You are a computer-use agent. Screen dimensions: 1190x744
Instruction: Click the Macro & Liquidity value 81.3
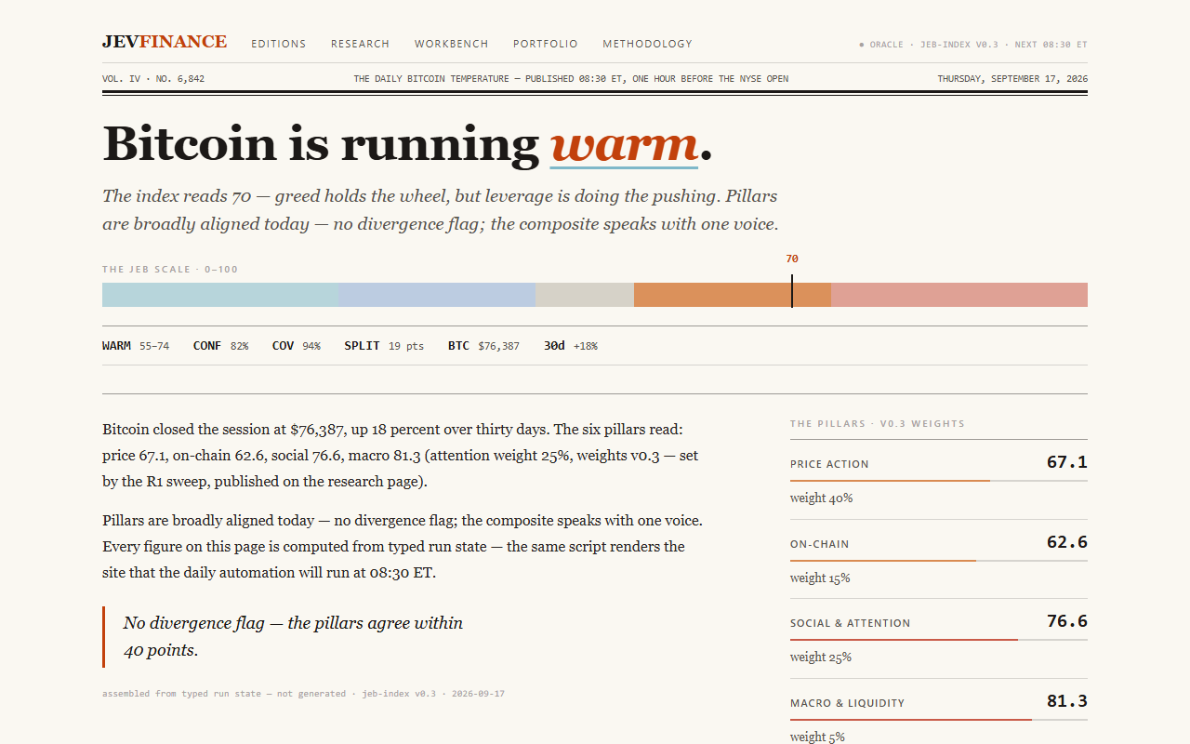pyautogui.click(x=1067, y=701)
